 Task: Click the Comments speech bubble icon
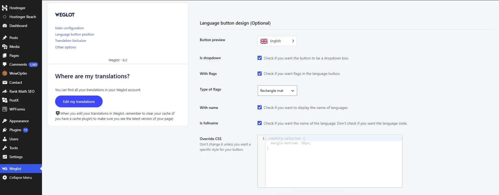5,64
